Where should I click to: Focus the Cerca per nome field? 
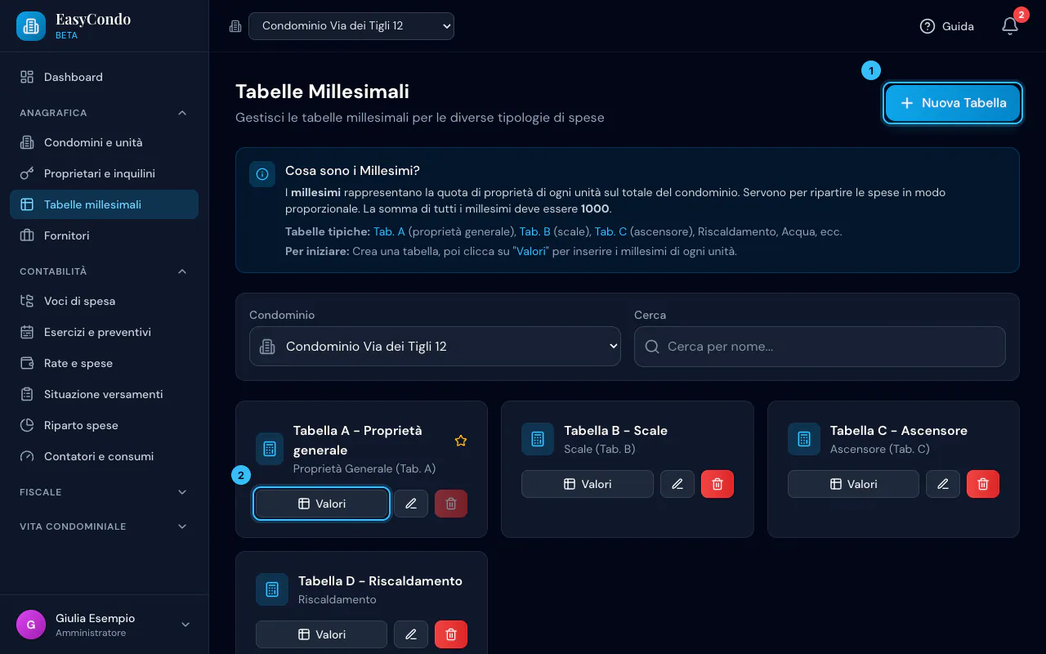click(820, 347)
